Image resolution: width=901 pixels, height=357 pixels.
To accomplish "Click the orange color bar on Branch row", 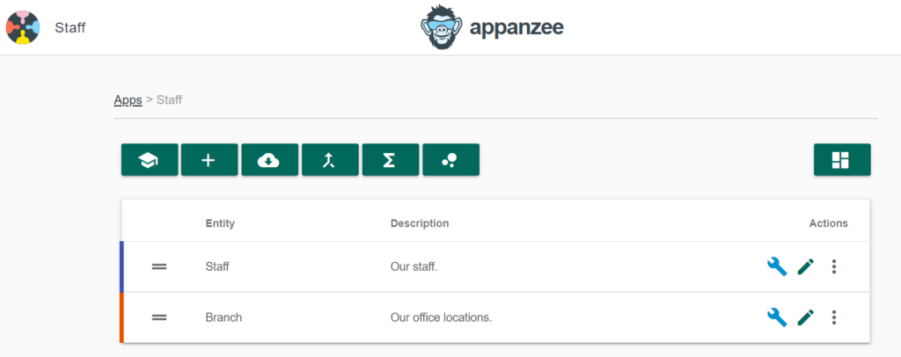I will click(121, 317).
